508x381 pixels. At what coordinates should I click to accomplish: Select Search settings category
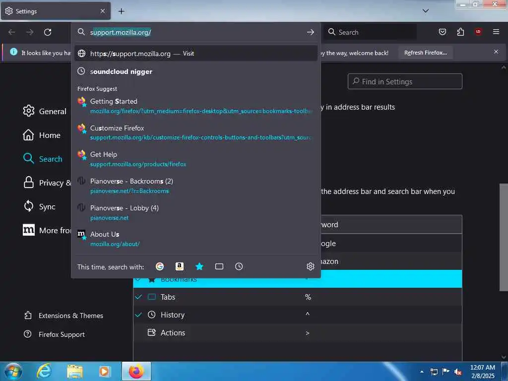click(x=43, y=159)
